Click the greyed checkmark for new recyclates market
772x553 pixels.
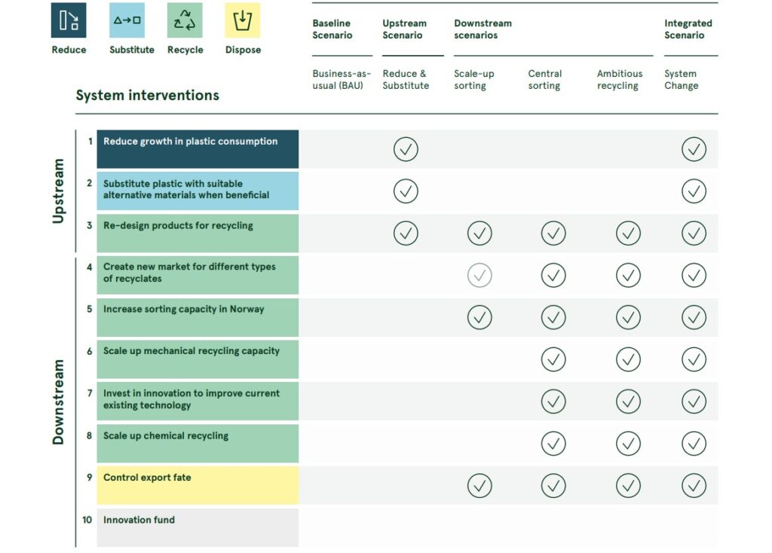pos(479,276)
